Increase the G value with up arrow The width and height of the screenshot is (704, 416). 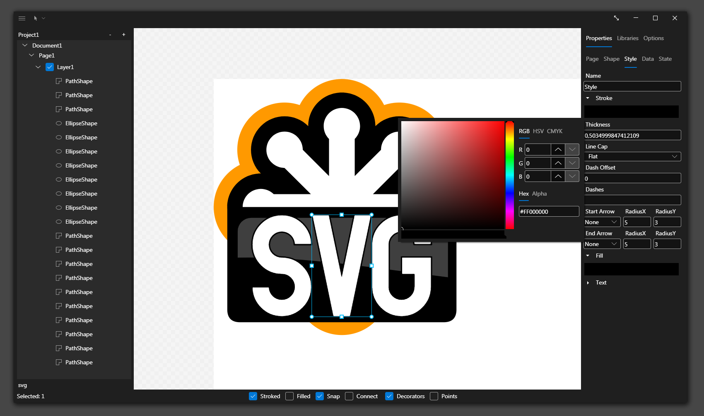click(x=558, y=163)
